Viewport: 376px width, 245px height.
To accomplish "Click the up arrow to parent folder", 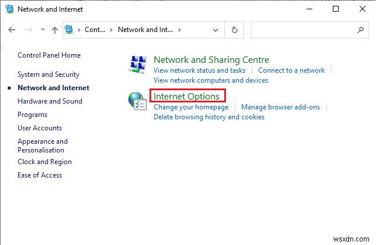I will point(54,30).
